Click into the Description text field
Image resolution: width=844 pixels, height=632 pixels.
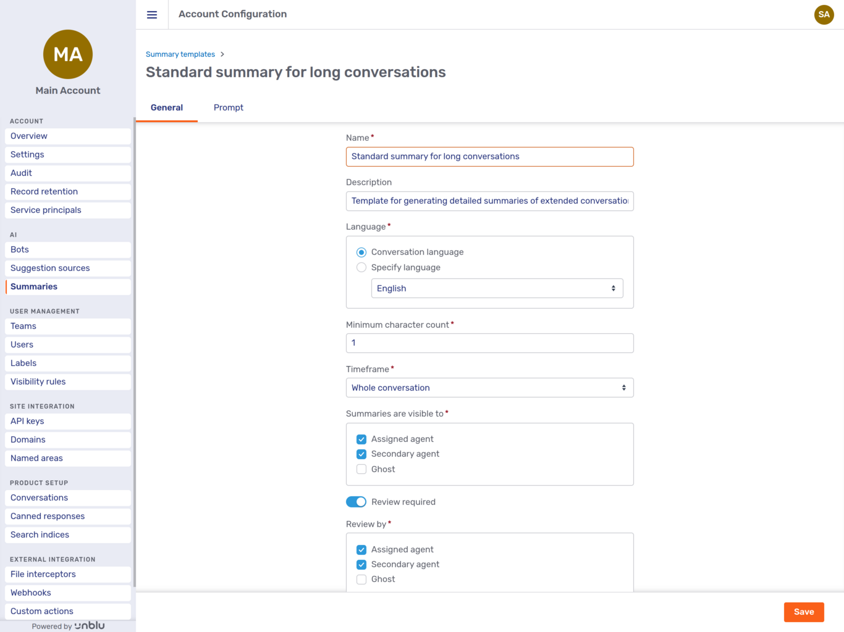[x=489, y=201]
